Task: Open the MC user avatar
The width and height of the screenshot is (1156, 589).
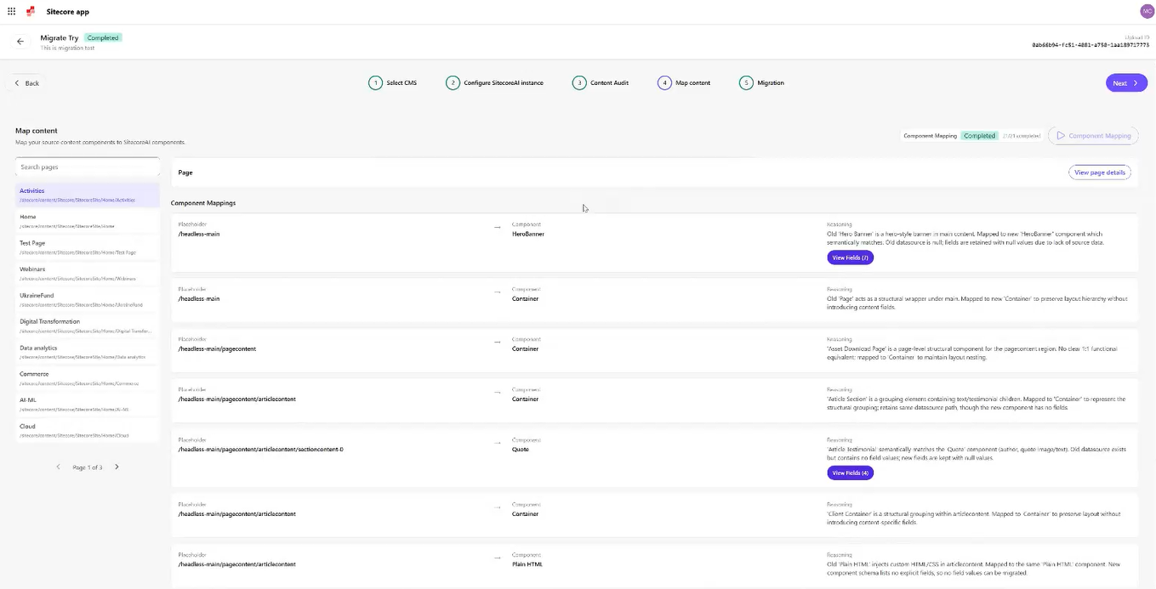Action: pos(1146,11)
